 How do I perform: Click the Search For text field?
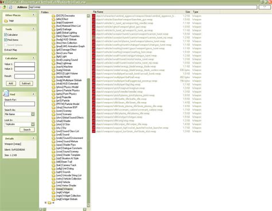20,104
